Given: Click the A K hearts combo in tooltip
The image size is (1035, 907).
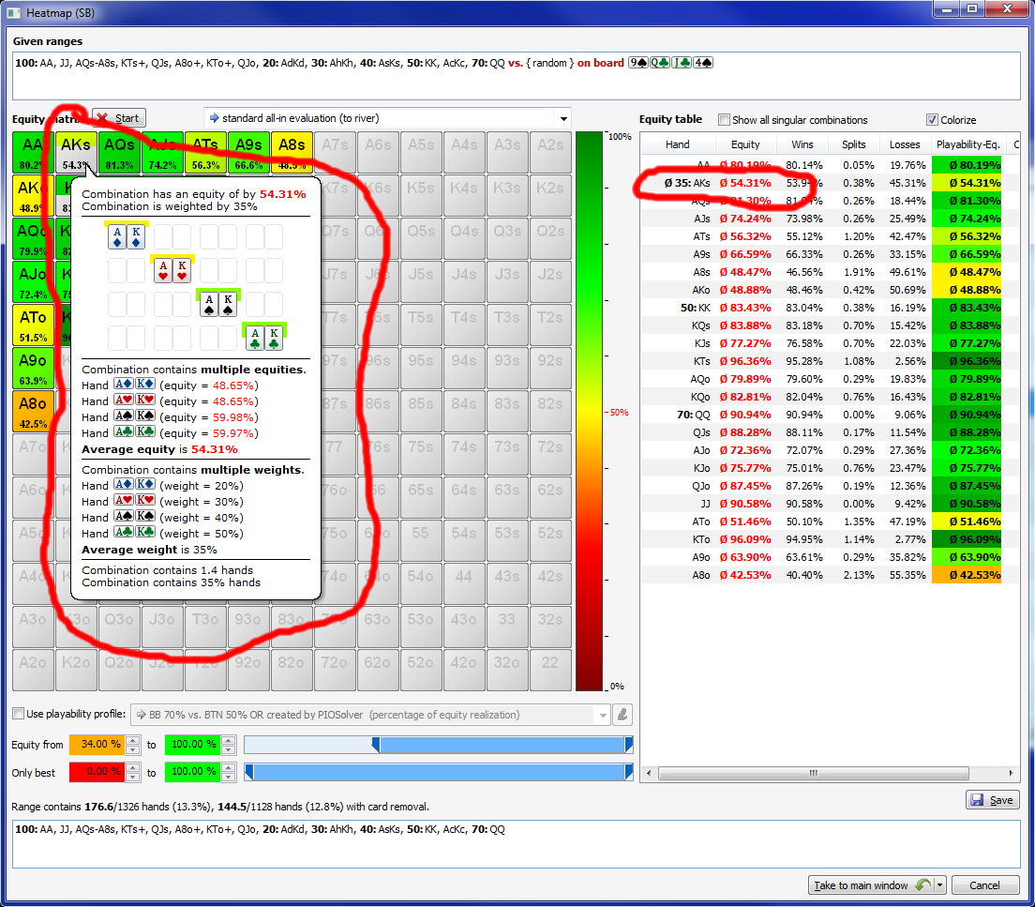Looking at the screenshot, I should (x=172, y=270).
